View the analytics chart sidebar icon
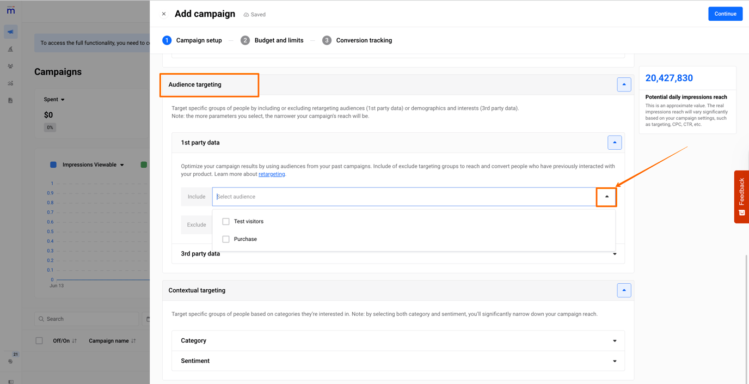This screenshot has width=749, height=384. (x=10, y=83)
